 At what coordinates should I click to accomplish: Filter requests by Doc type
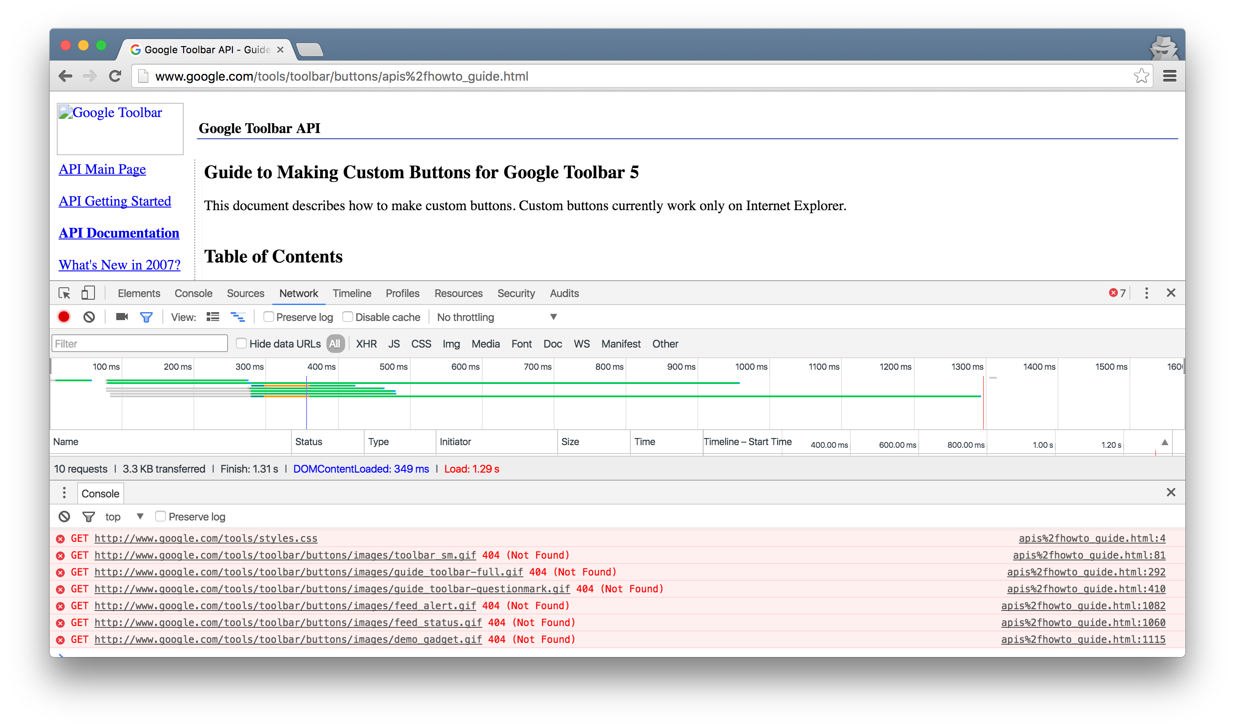552,344
